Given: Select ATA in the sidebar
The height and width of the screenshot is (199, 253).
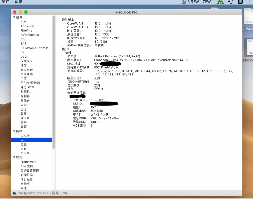Looking at the screenshot, I should [23, 21].
